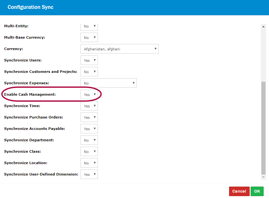Open the Synchronize Class dropdown
The height and width of the screenshot is (198, 269).
(x=89, y=152)
